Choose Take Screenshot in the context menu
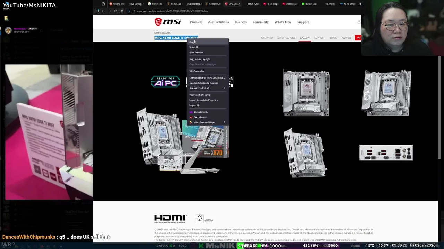The height and width of the screenshot is (249, 444). 208,71
